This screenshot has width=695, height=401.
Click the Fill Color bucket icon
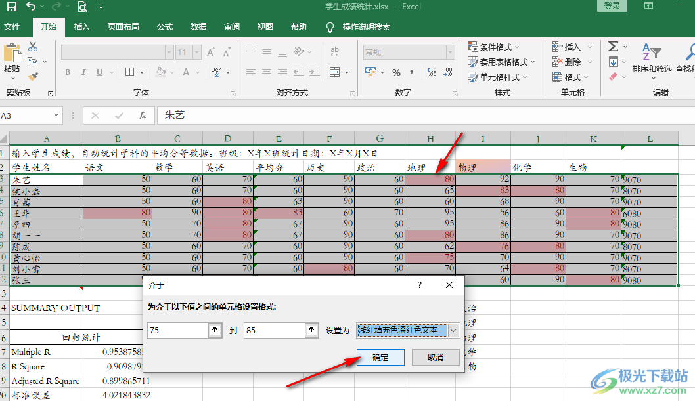coord(160,72)
